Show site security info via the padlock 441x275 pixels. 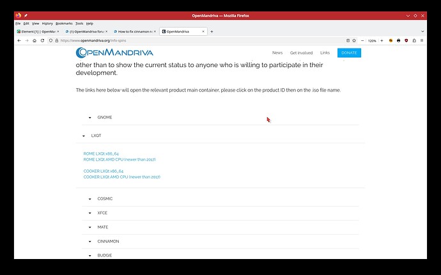point(56,40)
